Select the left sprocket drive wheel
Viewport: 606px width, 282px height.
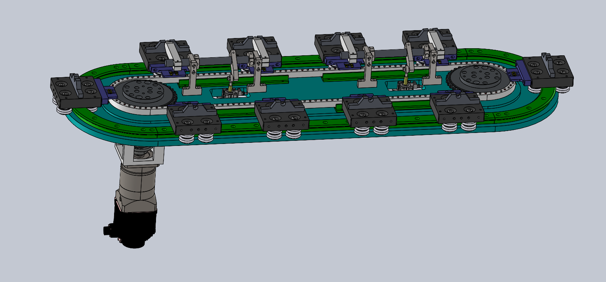click(x=144, y=95)
